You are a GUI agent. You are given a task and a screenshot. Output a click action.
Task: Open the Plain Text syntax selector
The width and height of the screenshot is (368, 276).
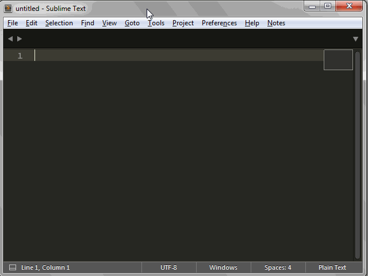(x=332, y=267)
